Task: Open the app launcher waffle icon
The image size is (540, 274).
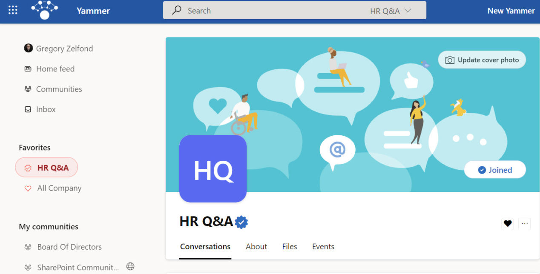Action: click(x=13, y=11)
